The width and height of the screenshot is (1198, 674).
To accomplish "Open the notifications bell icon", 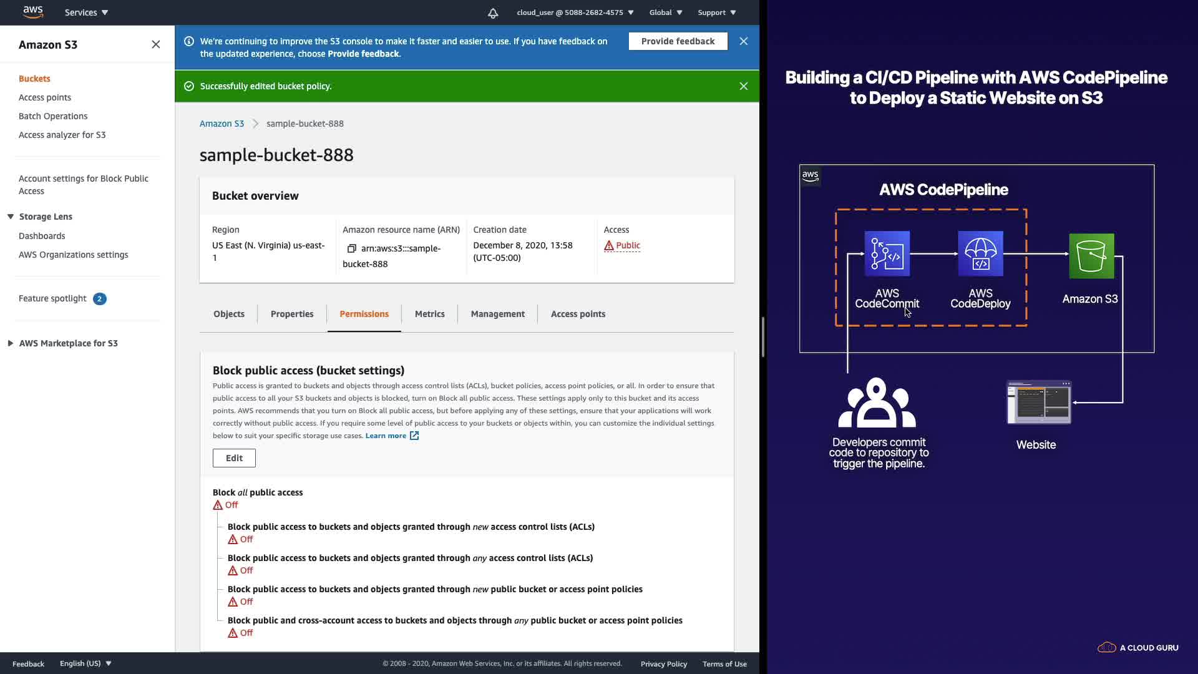I will pos(493,13).
